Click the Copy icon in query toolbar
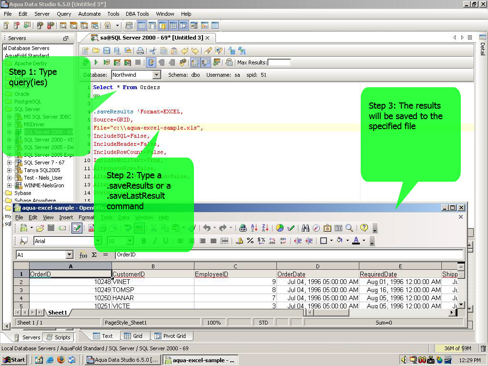 click(163, 51)
